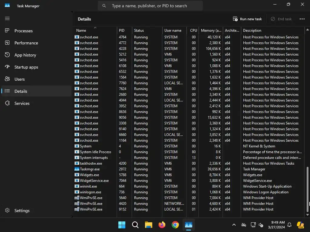Select the Services page
310x232 pixels.
(x=36, y=103)
